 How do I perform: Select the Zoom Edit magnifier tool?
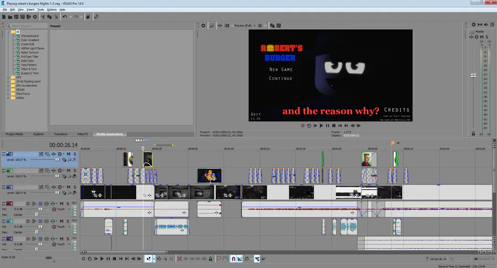click(x=171, y=259)
